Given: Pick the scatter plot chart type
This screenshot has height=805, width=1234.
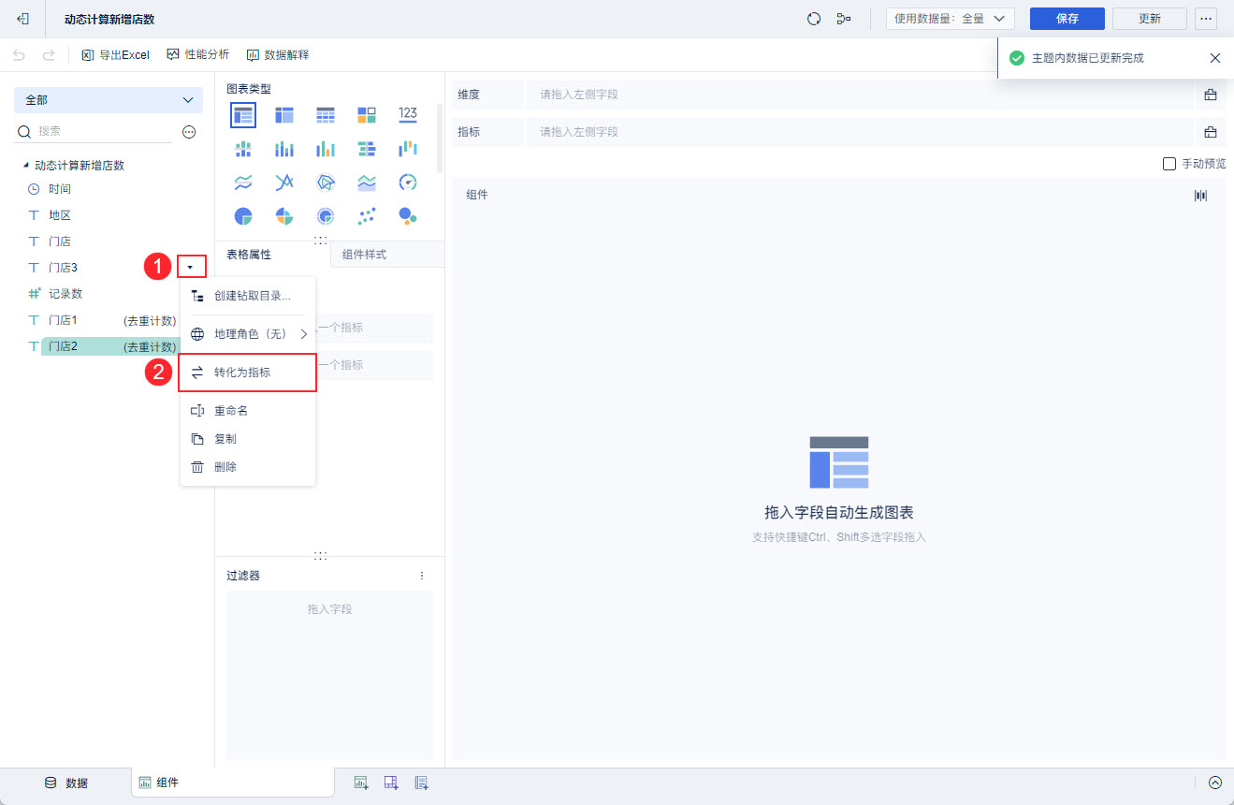Looking at the screenshot, I should (367, 215).
